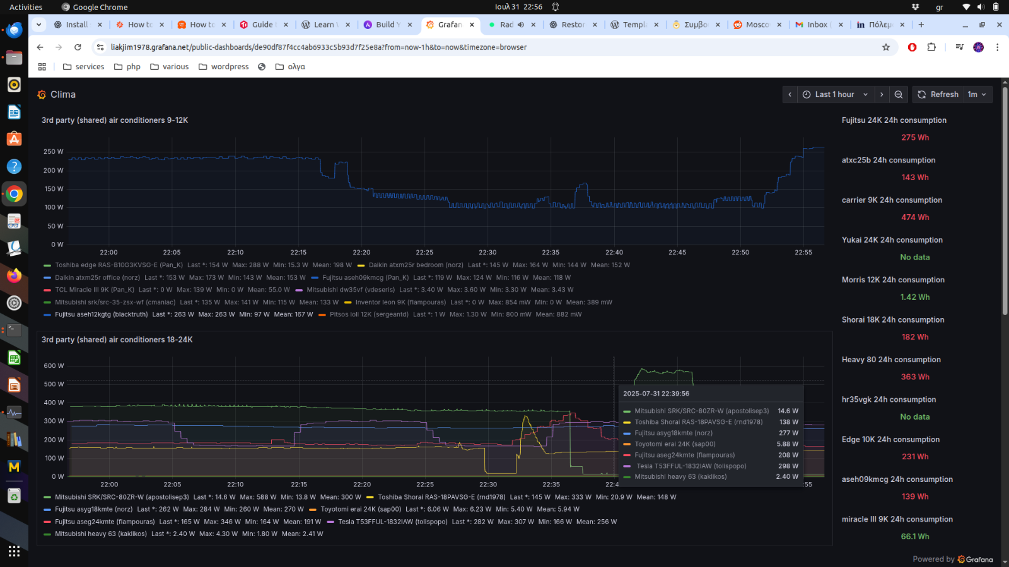Click panel title 3rd party air conditioners 18-24K
This screenshot has height=567, width=1009.
[117, 340]
